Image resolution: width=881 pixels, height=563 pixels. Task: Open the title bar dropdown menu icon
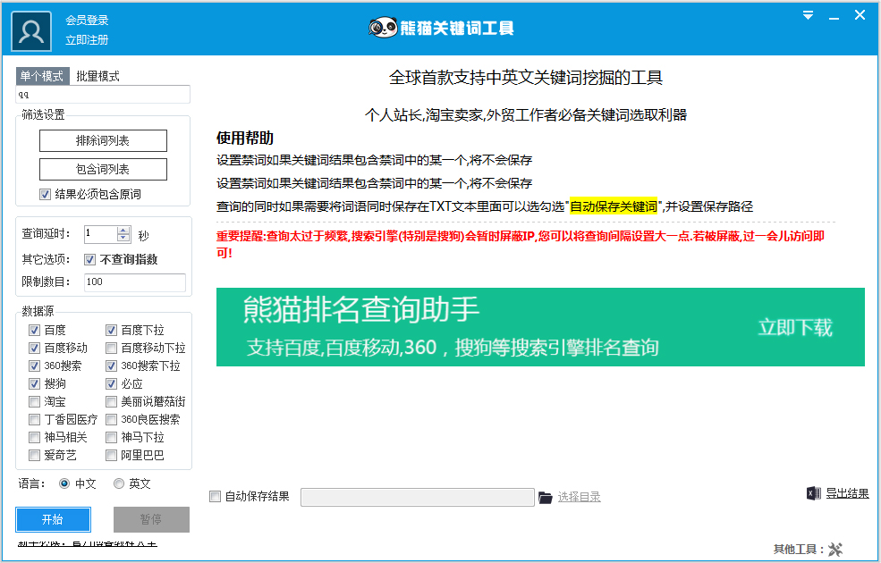808,15
